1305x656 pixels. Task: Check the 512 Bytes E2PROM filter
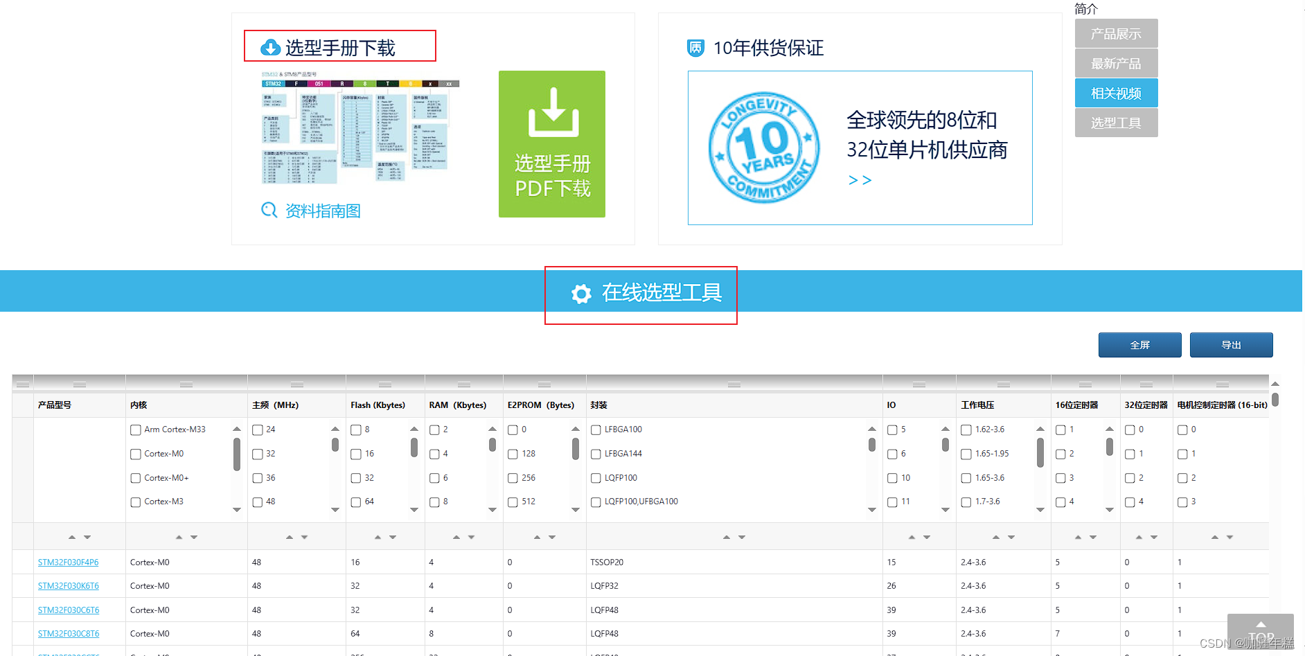click(x=513, y=502)
